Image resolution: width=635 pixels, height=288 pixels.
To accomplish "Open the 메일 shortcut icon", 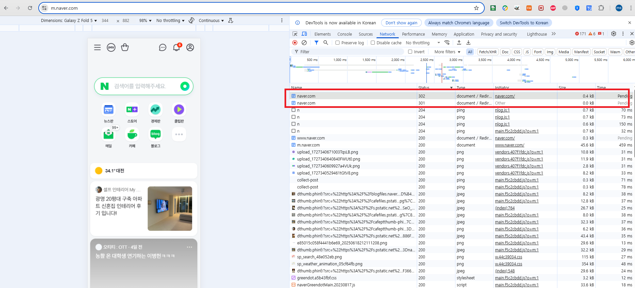I will (109, 135).
